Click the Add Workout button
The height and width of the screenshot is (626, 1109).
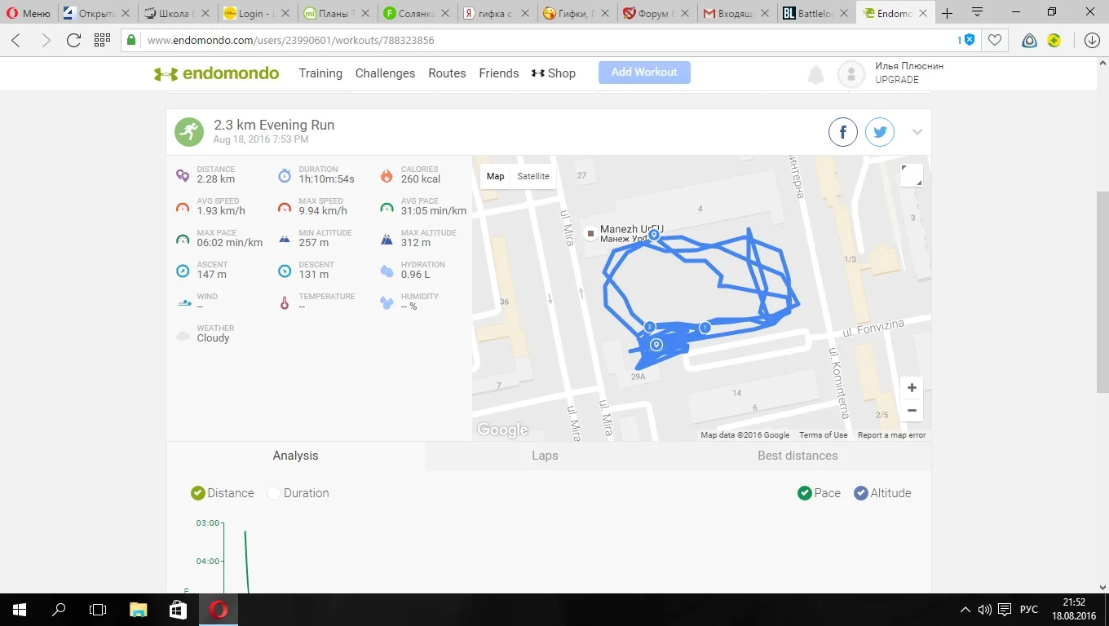click(644, 73)
